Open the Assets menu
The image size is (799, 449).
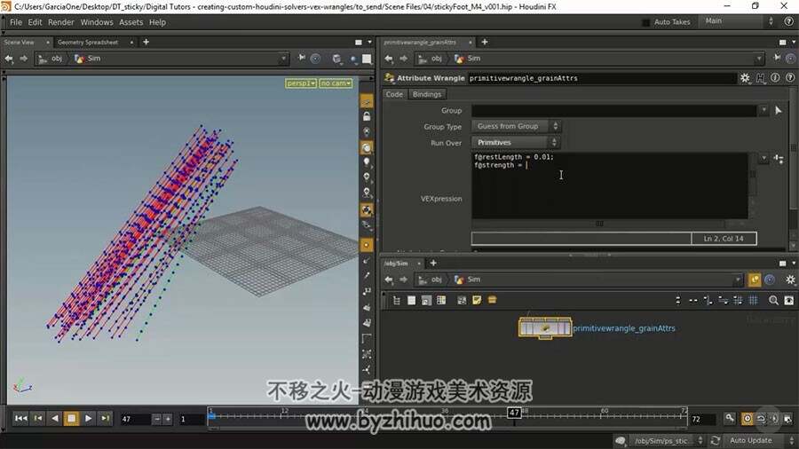coord(131,22)
